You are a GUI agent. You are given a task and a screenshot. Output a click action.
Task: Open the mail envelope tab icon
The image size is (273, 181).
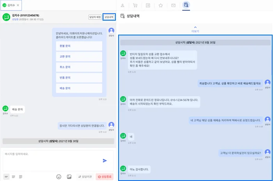pos(173,5)
